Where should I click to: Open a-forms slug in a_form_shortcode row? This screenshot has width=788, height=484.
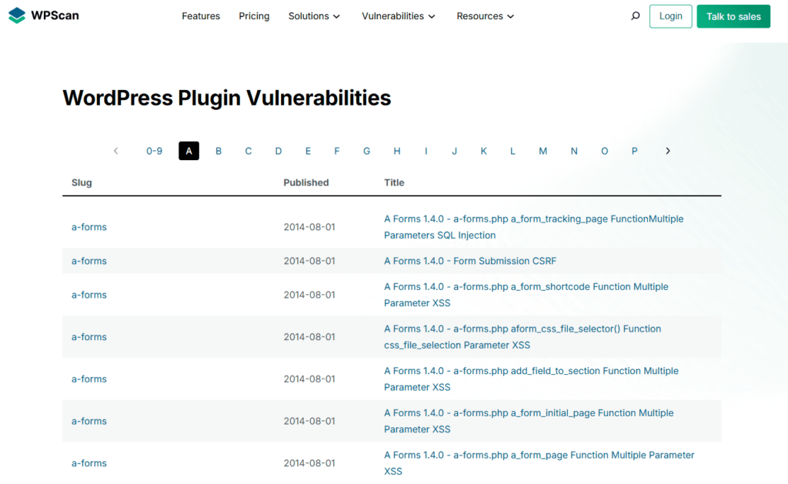(x=89, y=295)
